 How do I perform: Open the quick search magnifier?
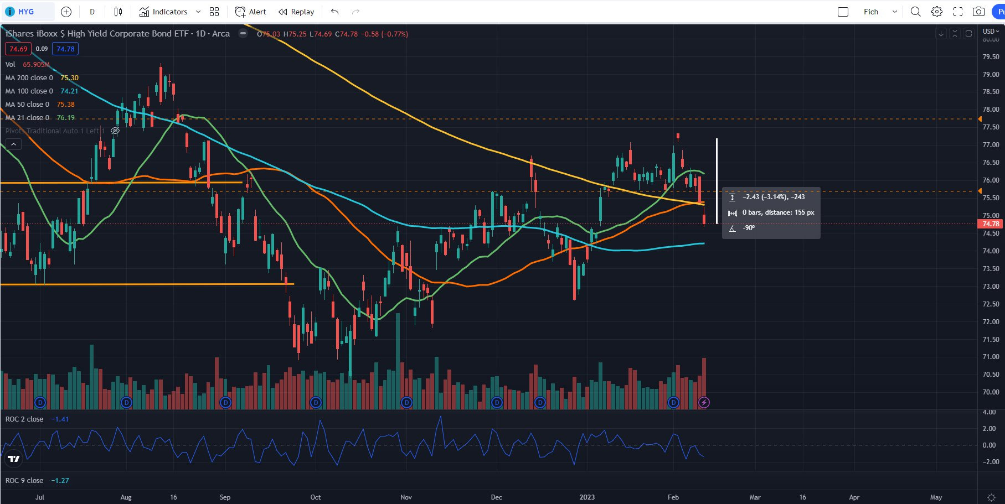[916, 12]
